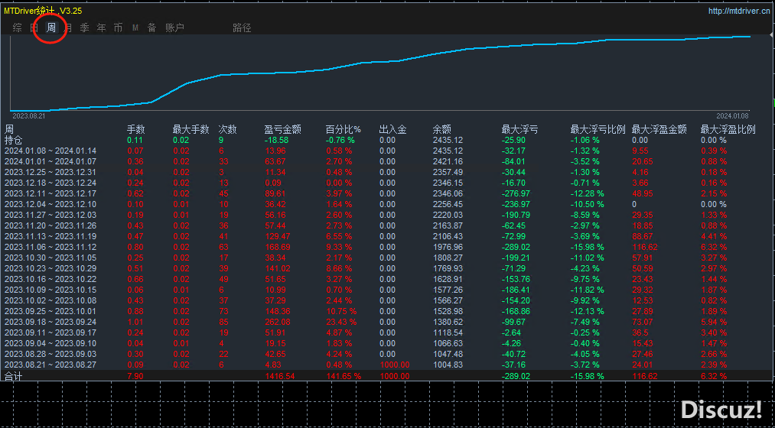The image size is (775, 428).
Task: Switch to the 账户 account tab
Action: (174, 28)
